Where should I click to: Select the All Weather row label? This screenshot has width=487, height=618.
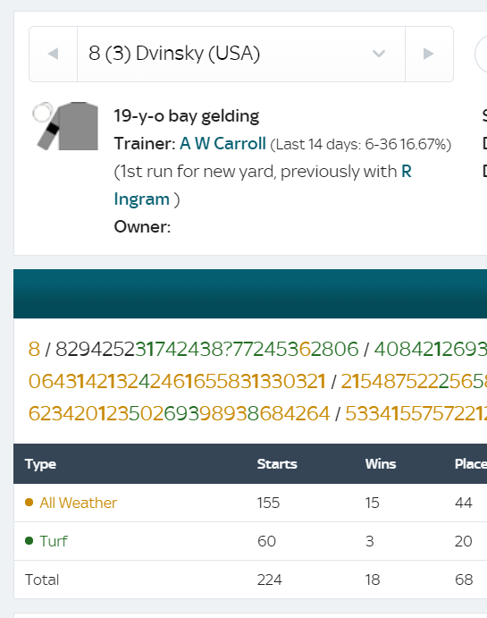79,503
